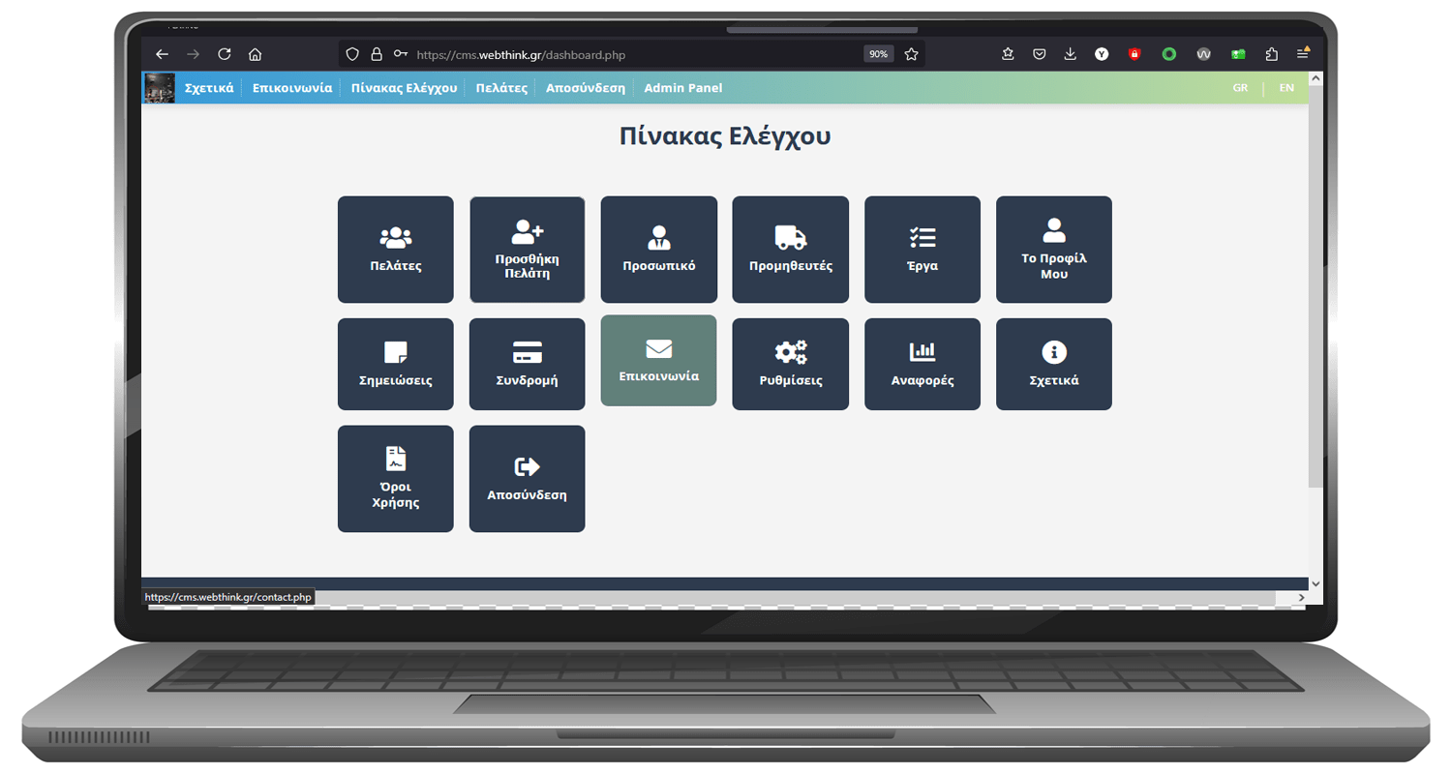Open the Όροι Χρήσης document tile
Viewport: 1452px width, 774px height.
[395, 478]
